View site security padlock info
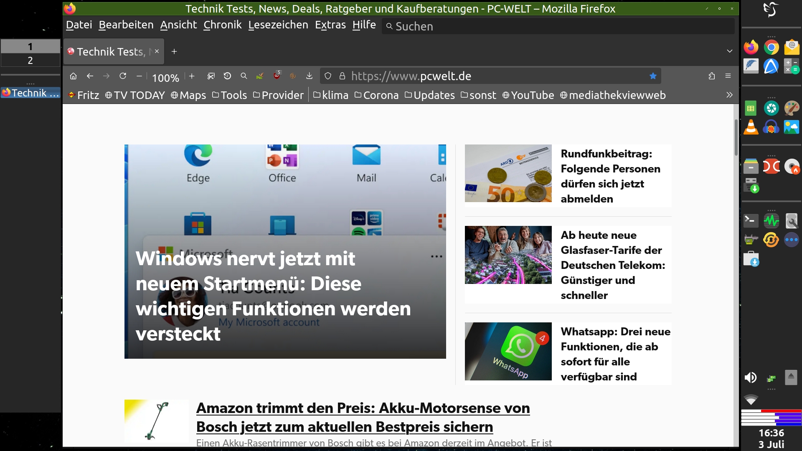The image size is (802, 451). [x=342, y=76]
